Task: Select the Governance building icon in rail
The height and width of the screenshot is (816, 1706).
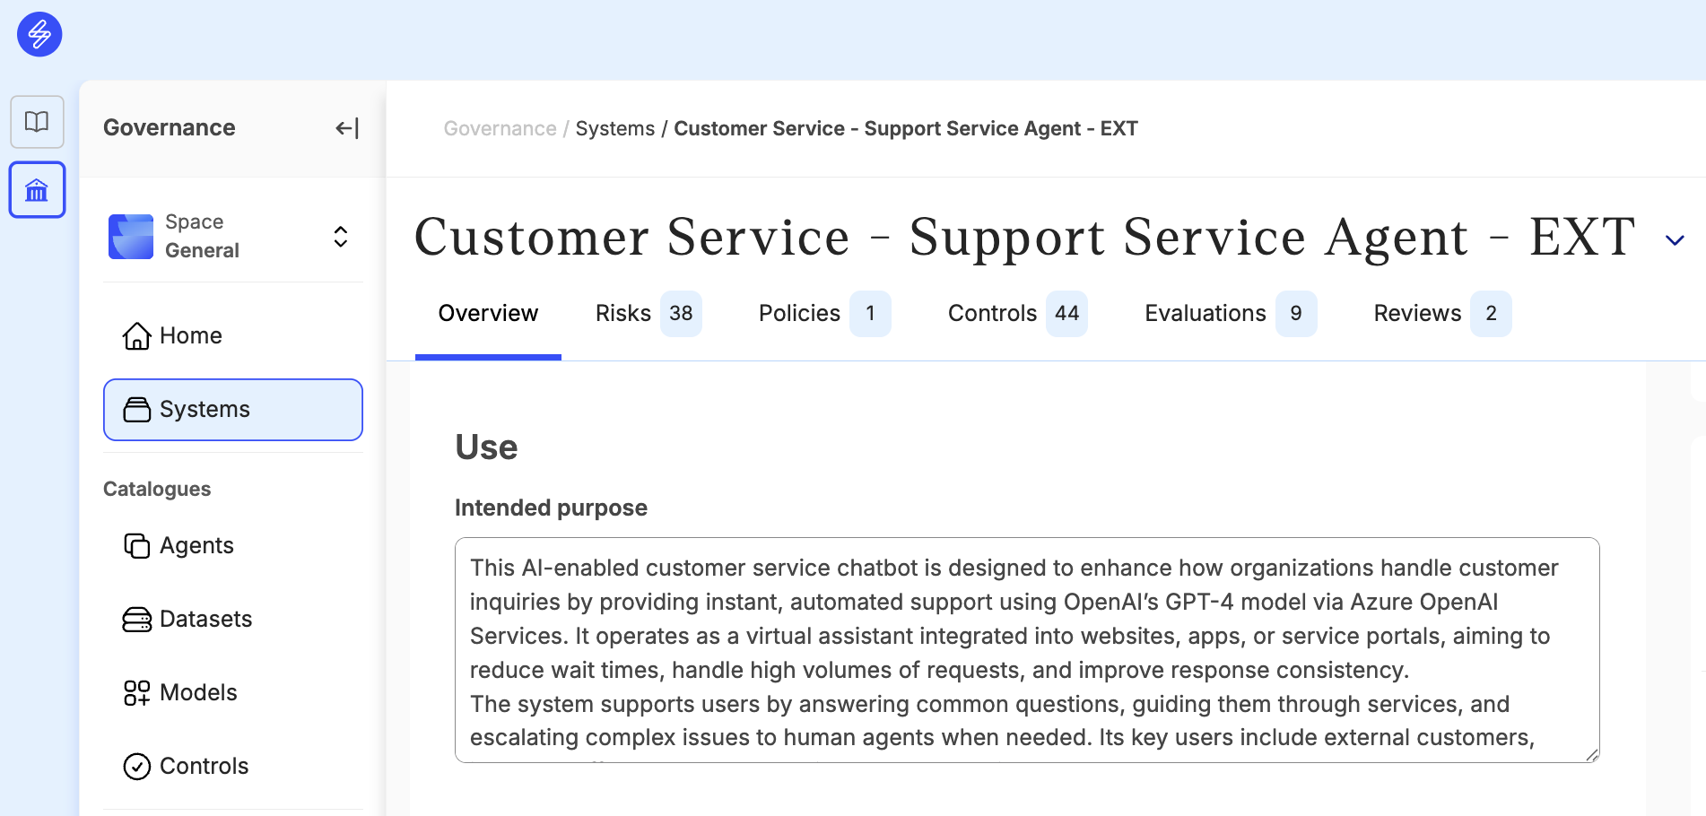Action: coord(37,189)
